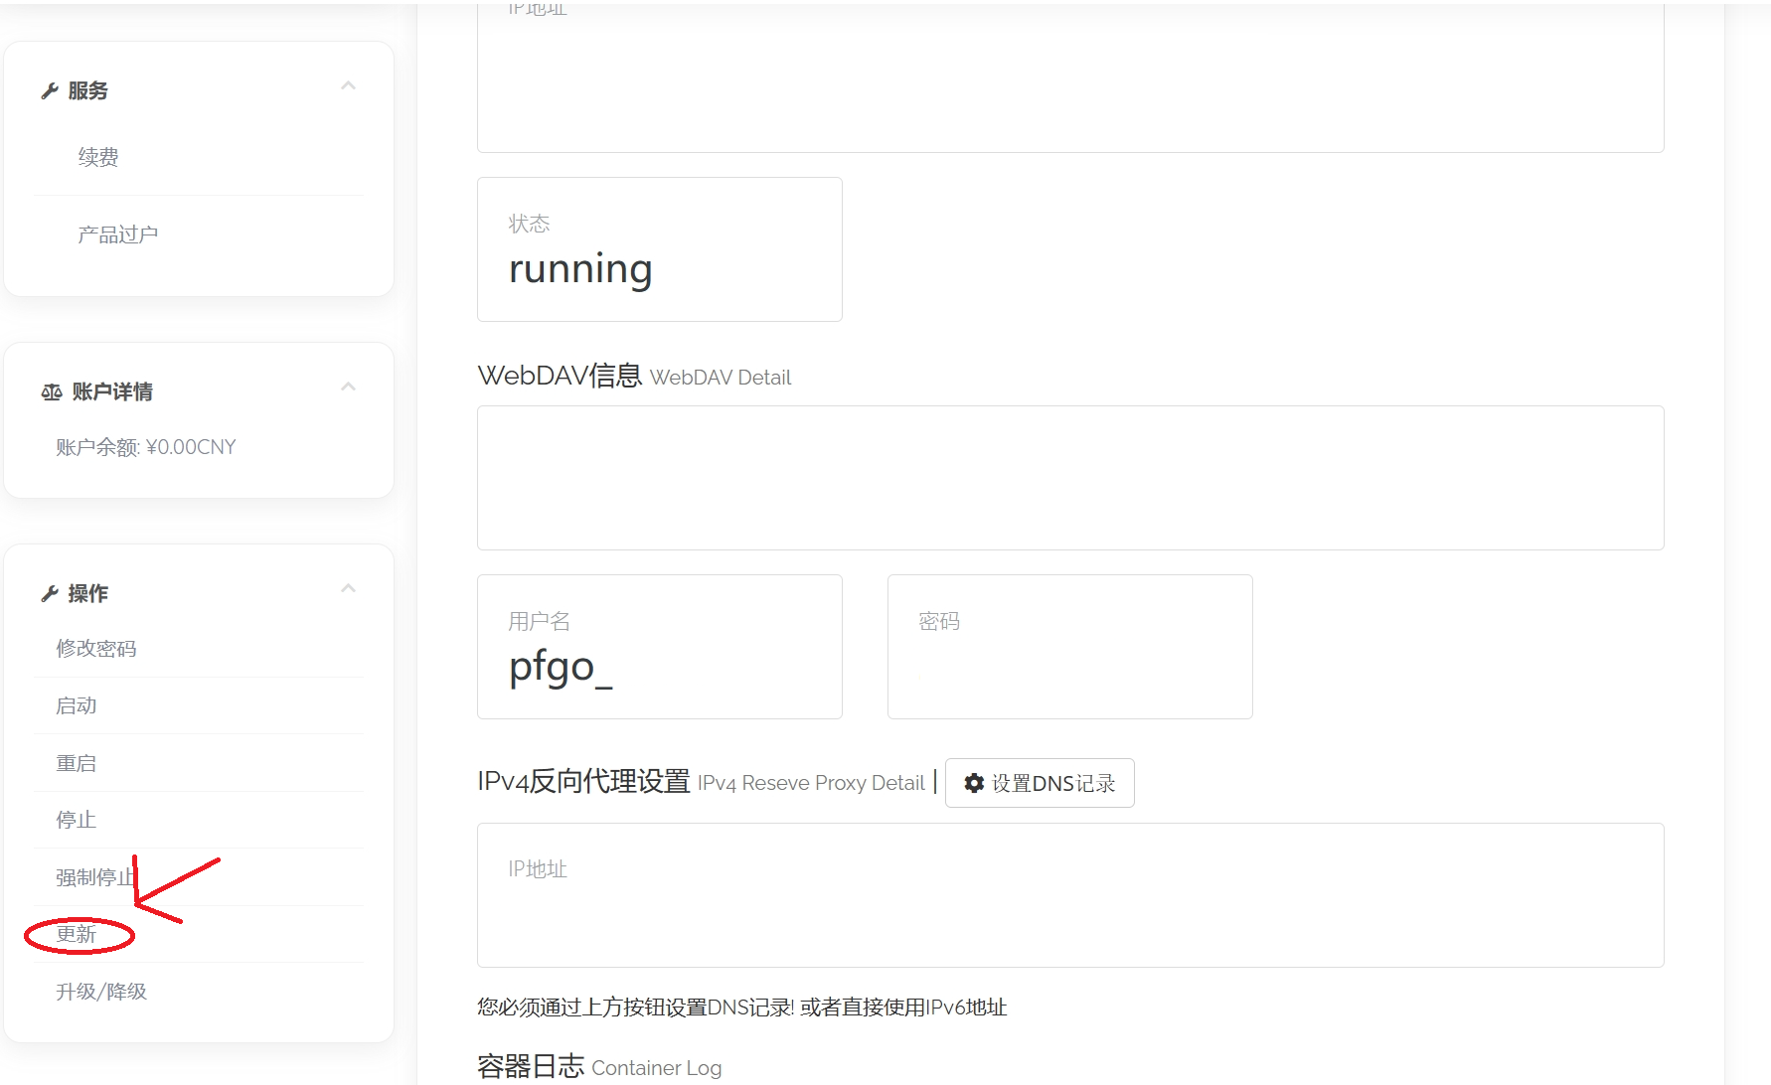Click the 状态 running status card

click(659, 249)
